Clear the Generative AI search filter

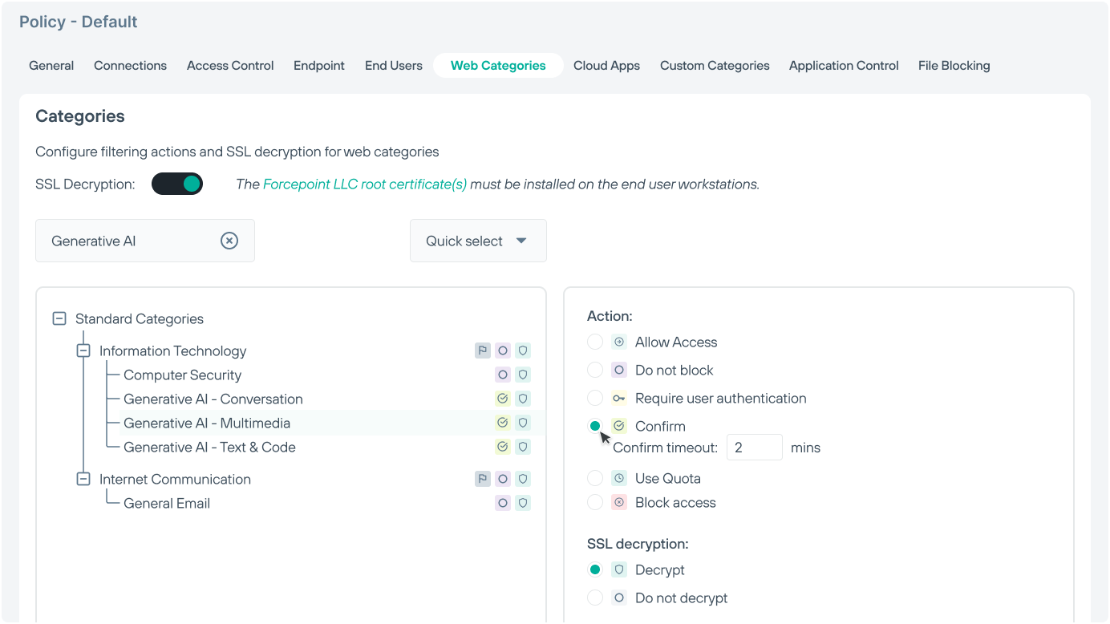pos(230,241)
